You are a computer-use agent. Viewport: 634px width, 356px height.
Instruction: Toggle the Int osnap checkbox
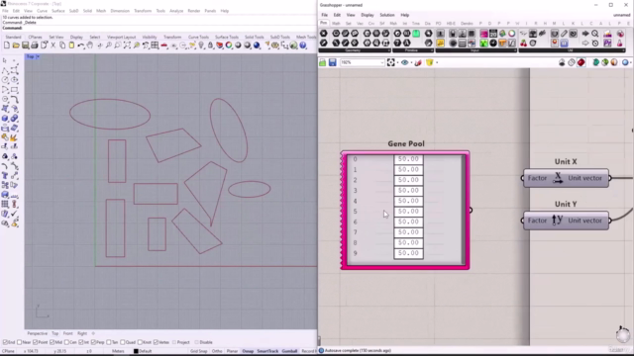81,342
